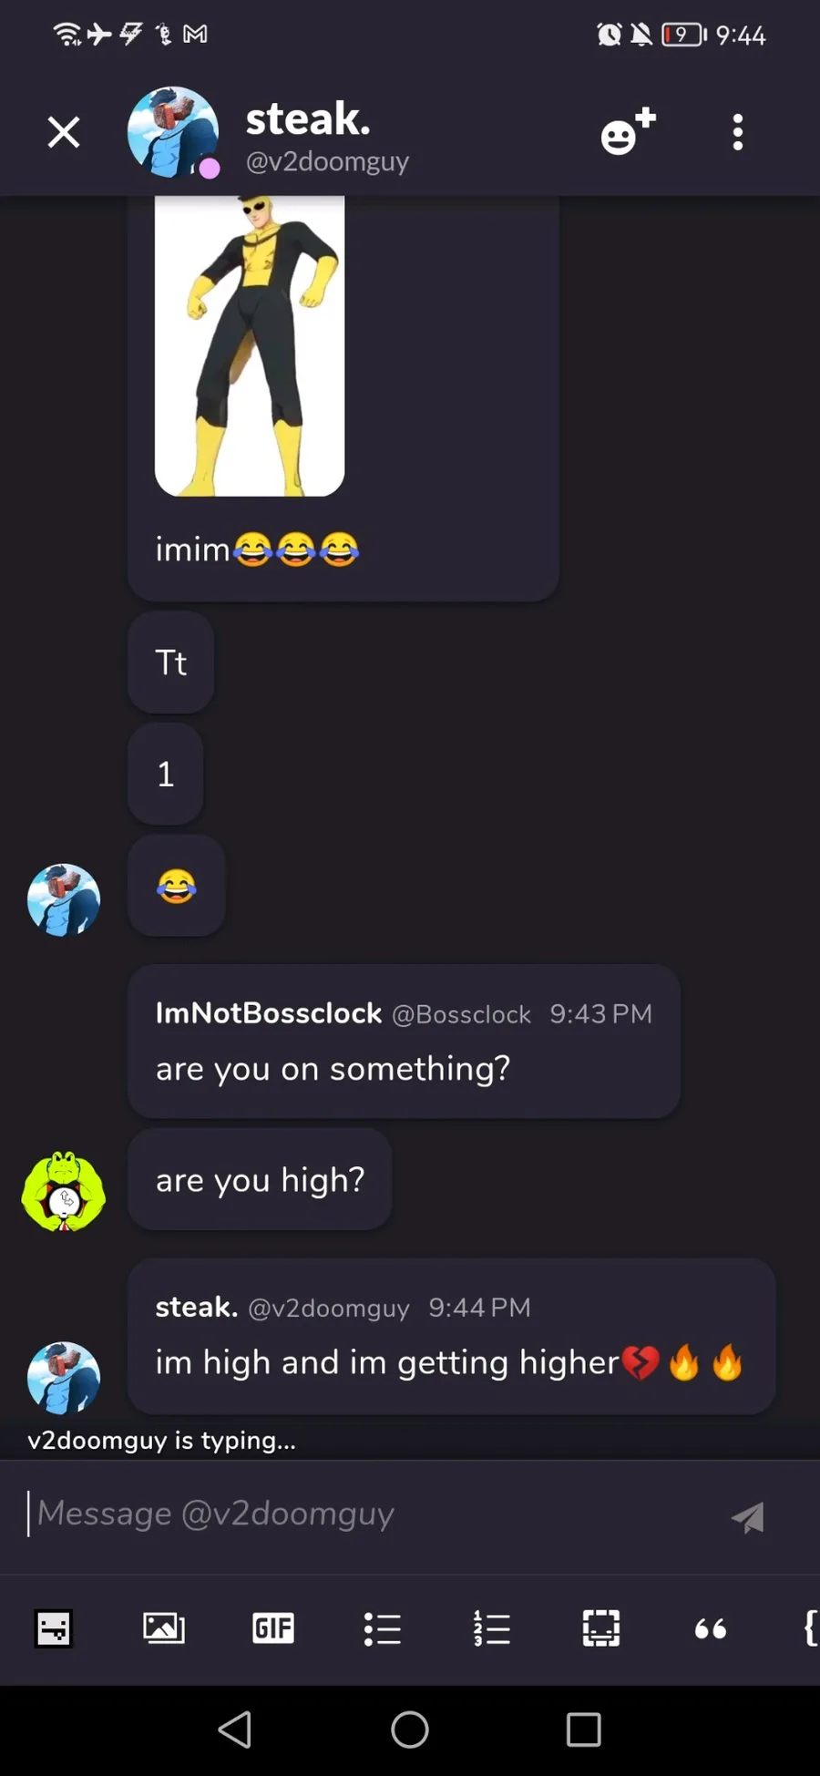Tap the add reaction smiley icon

point(628,132)
